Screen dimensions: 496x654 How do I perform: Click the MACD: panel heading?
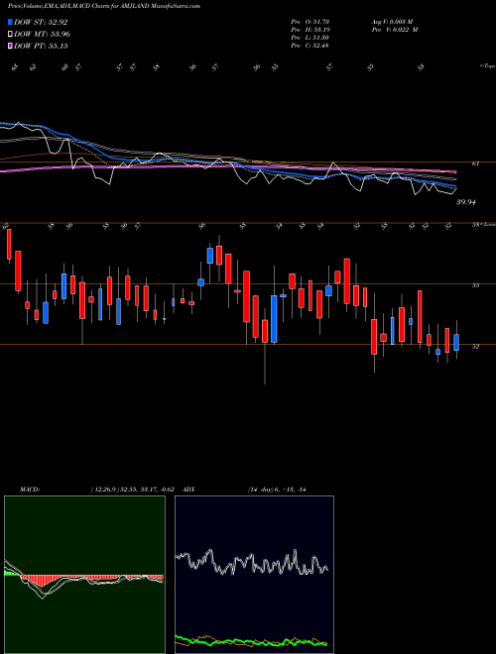[x=30, y=490]
